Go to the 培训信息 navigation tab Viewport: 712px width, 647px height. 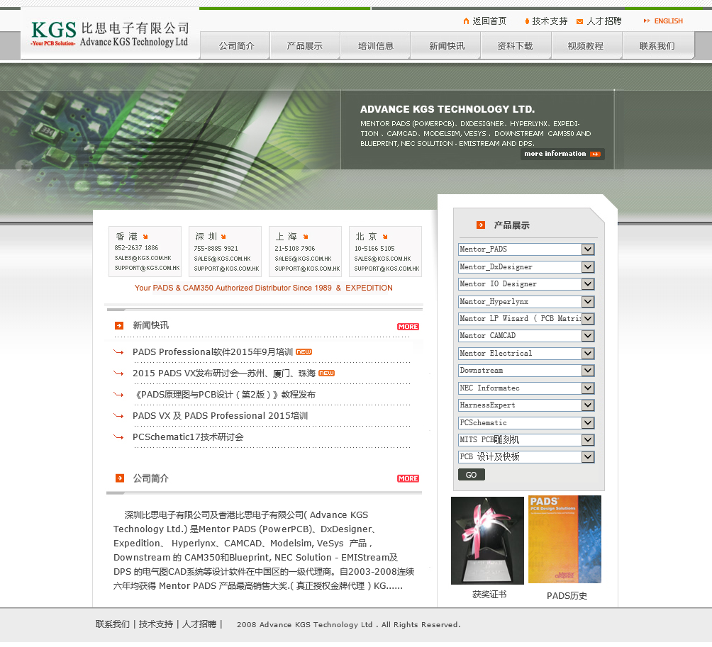[x=376, y=45]
